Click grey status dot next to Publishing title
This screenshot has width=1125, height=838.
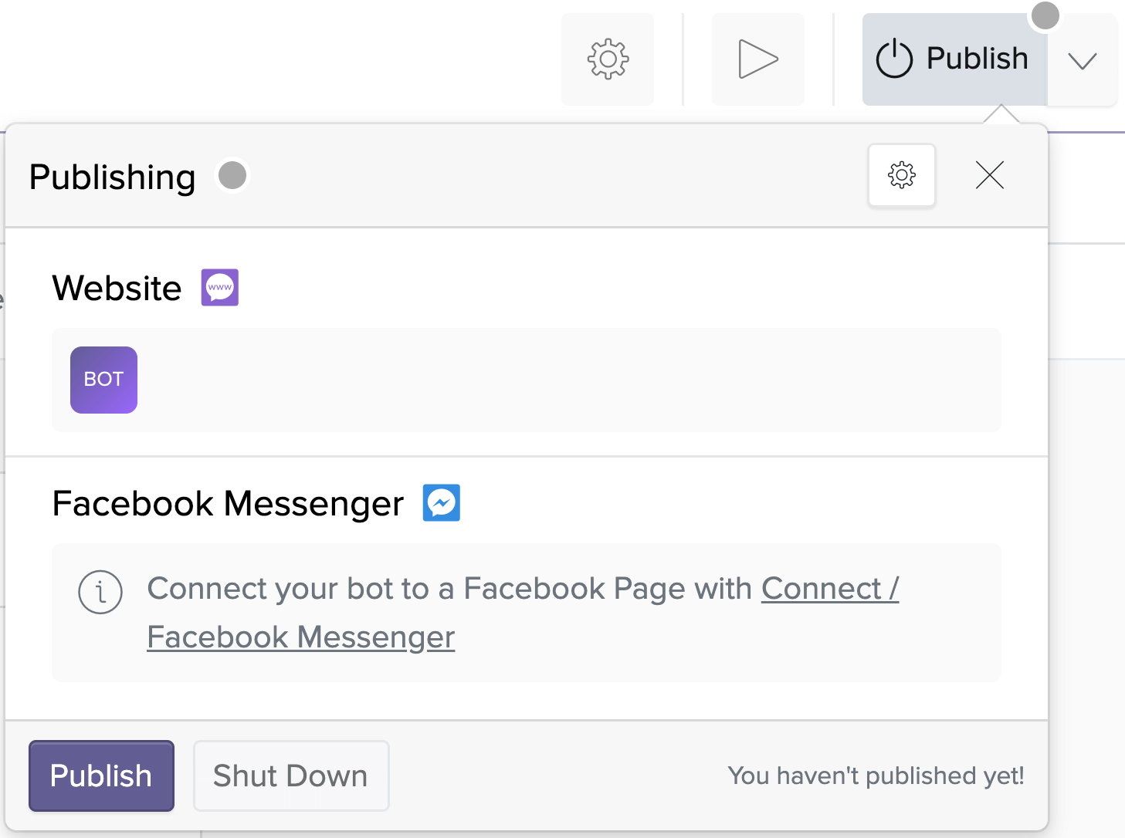click(x=232, y=175)
